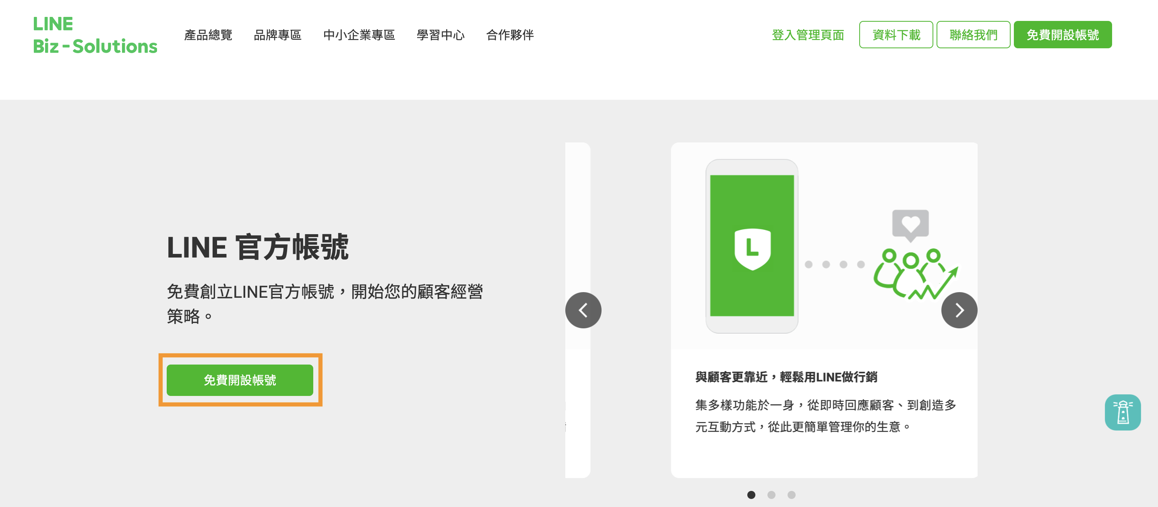Click the 登入管理頁面 link
This screenshot has height=507, width=1158.
pos(808,35)
